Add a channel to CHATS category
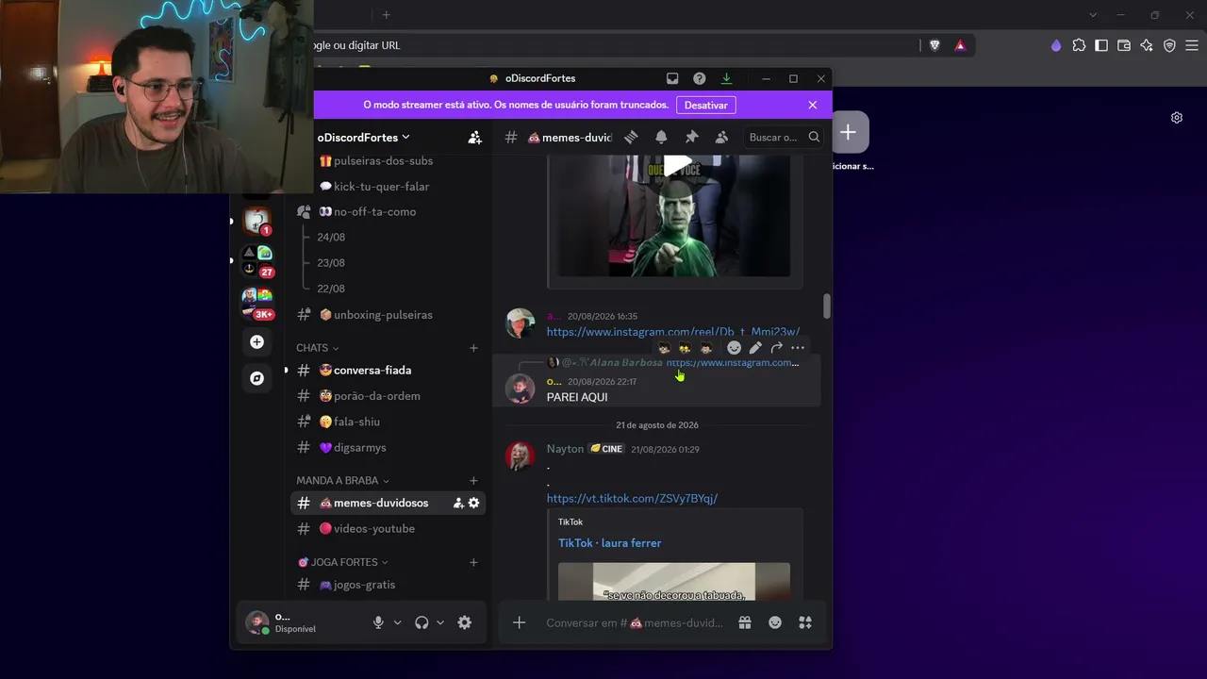The image size is (1207, 679). coord(473,348)
